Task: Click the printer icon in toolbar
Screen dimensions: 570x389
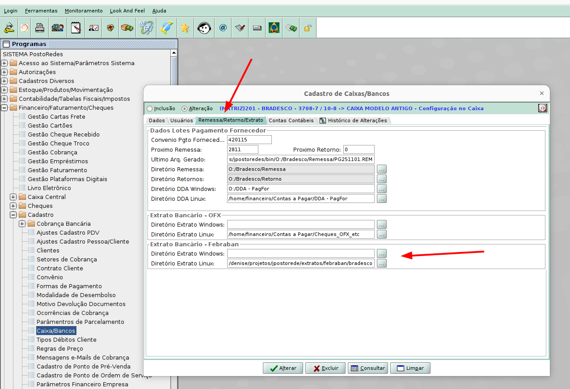Action: click(x=40, y=28)
